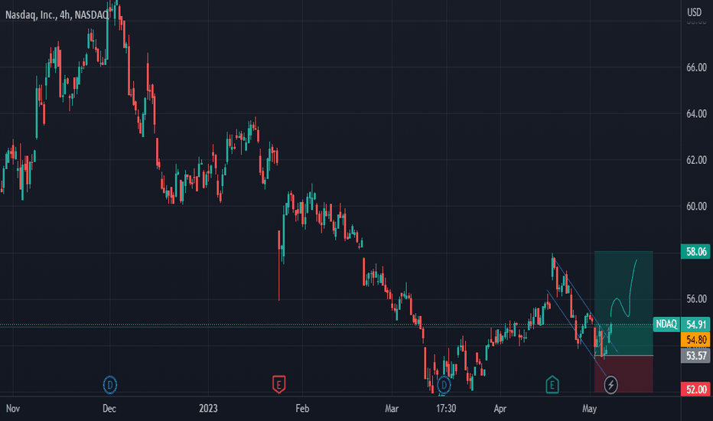Viewport: 713px width, 421px height.
Task: Click the Feb time axis label
Action: point(302,408)
